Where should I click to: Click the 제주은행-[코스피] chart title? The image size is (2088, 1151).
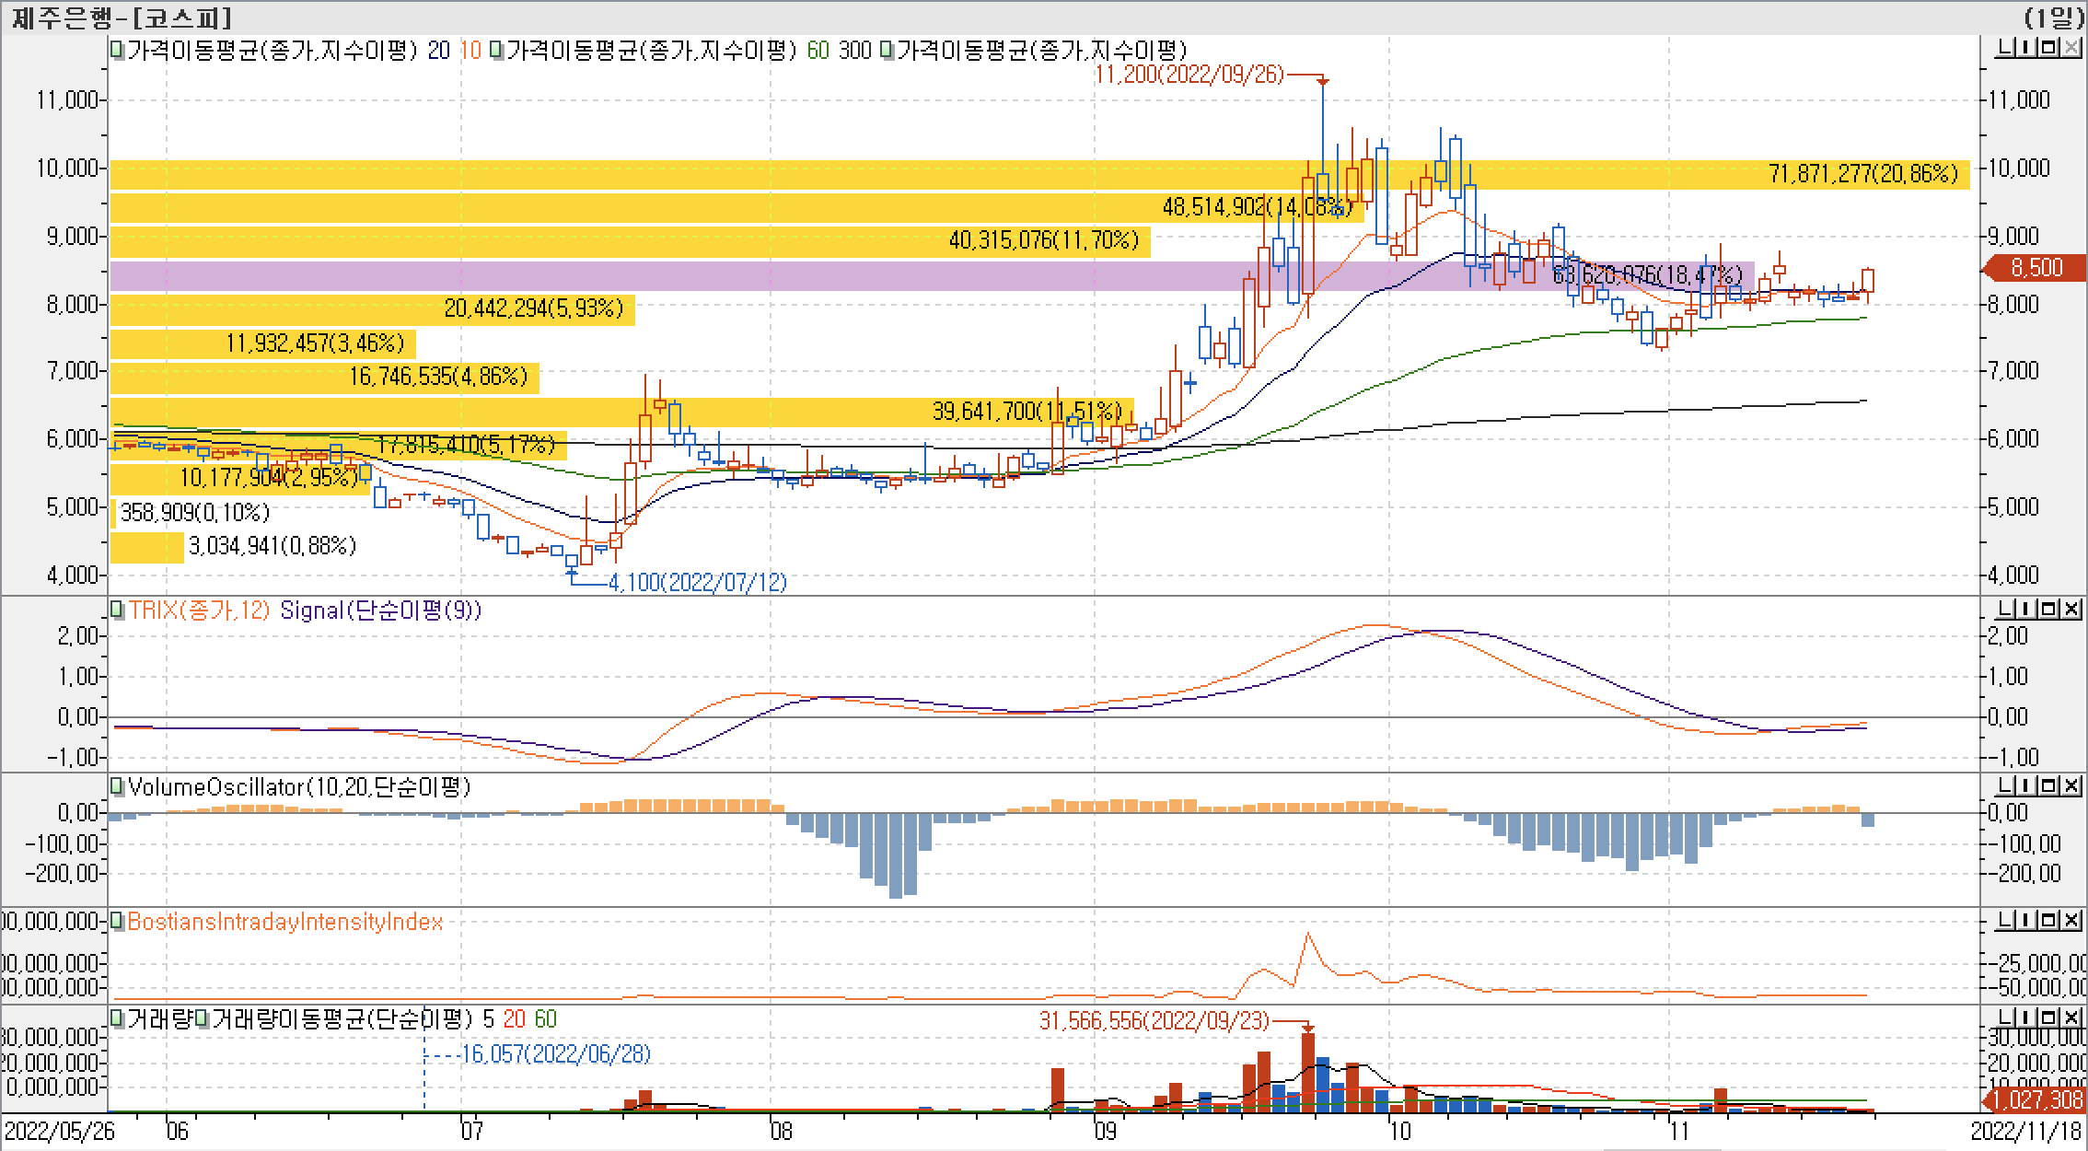121,17
